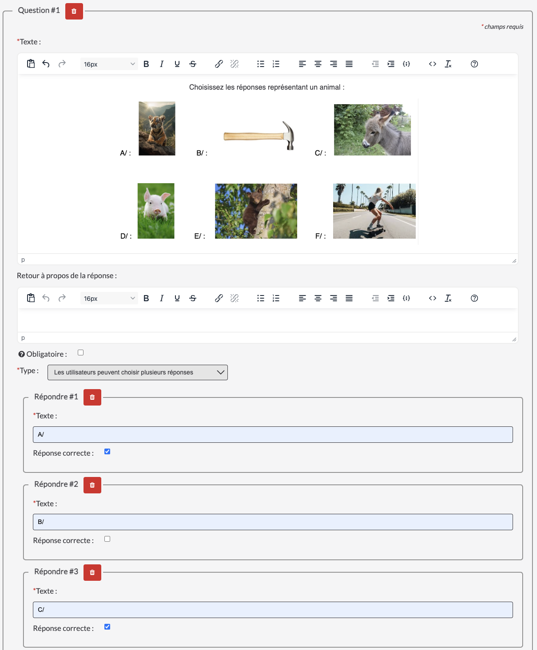
Task: Insert link in Retour editor
Action: pos(219,298)
